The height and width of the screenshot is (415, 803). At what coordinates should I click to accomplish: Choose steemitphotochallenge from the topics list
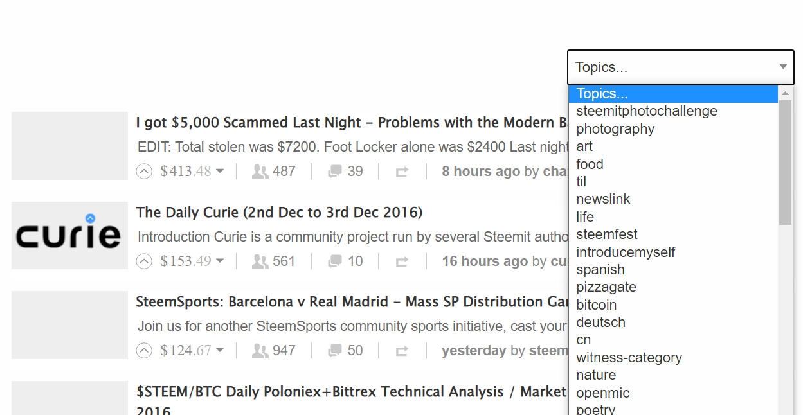(x=673, y=111)
